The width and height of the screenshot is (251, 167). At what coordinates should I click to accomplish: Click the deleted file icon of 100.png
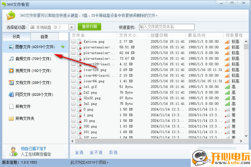[79, 127]
